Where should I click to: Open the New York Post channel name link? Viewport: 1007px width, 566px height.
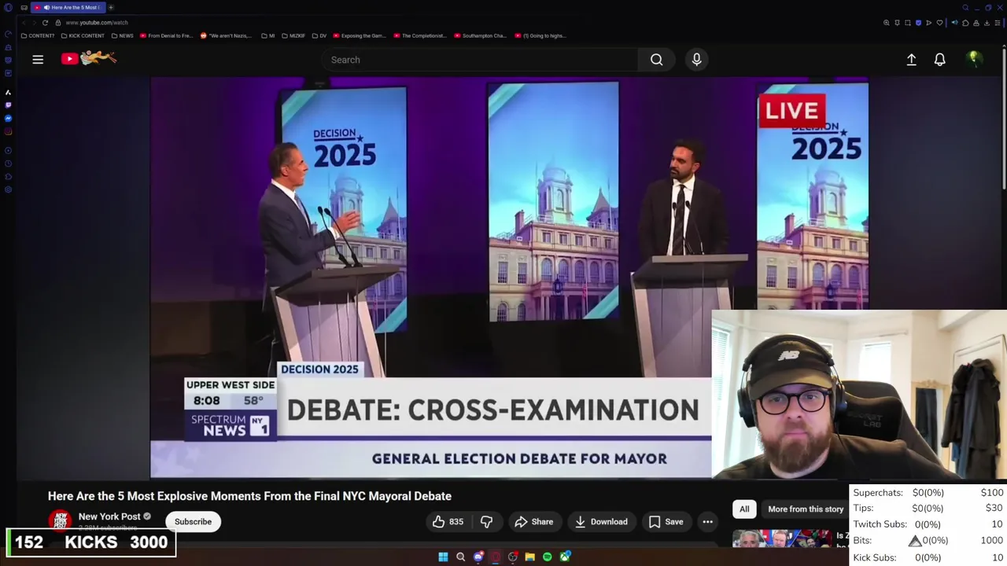pyautogui.click(x=109, y=516)
